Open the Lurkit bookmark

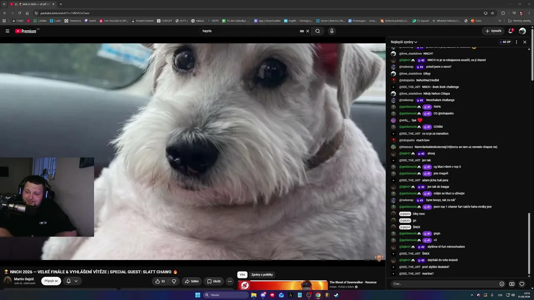(55, 20)
